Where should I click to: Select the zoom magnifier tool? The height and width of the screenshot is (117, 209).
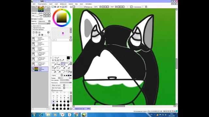pos(56,60)
